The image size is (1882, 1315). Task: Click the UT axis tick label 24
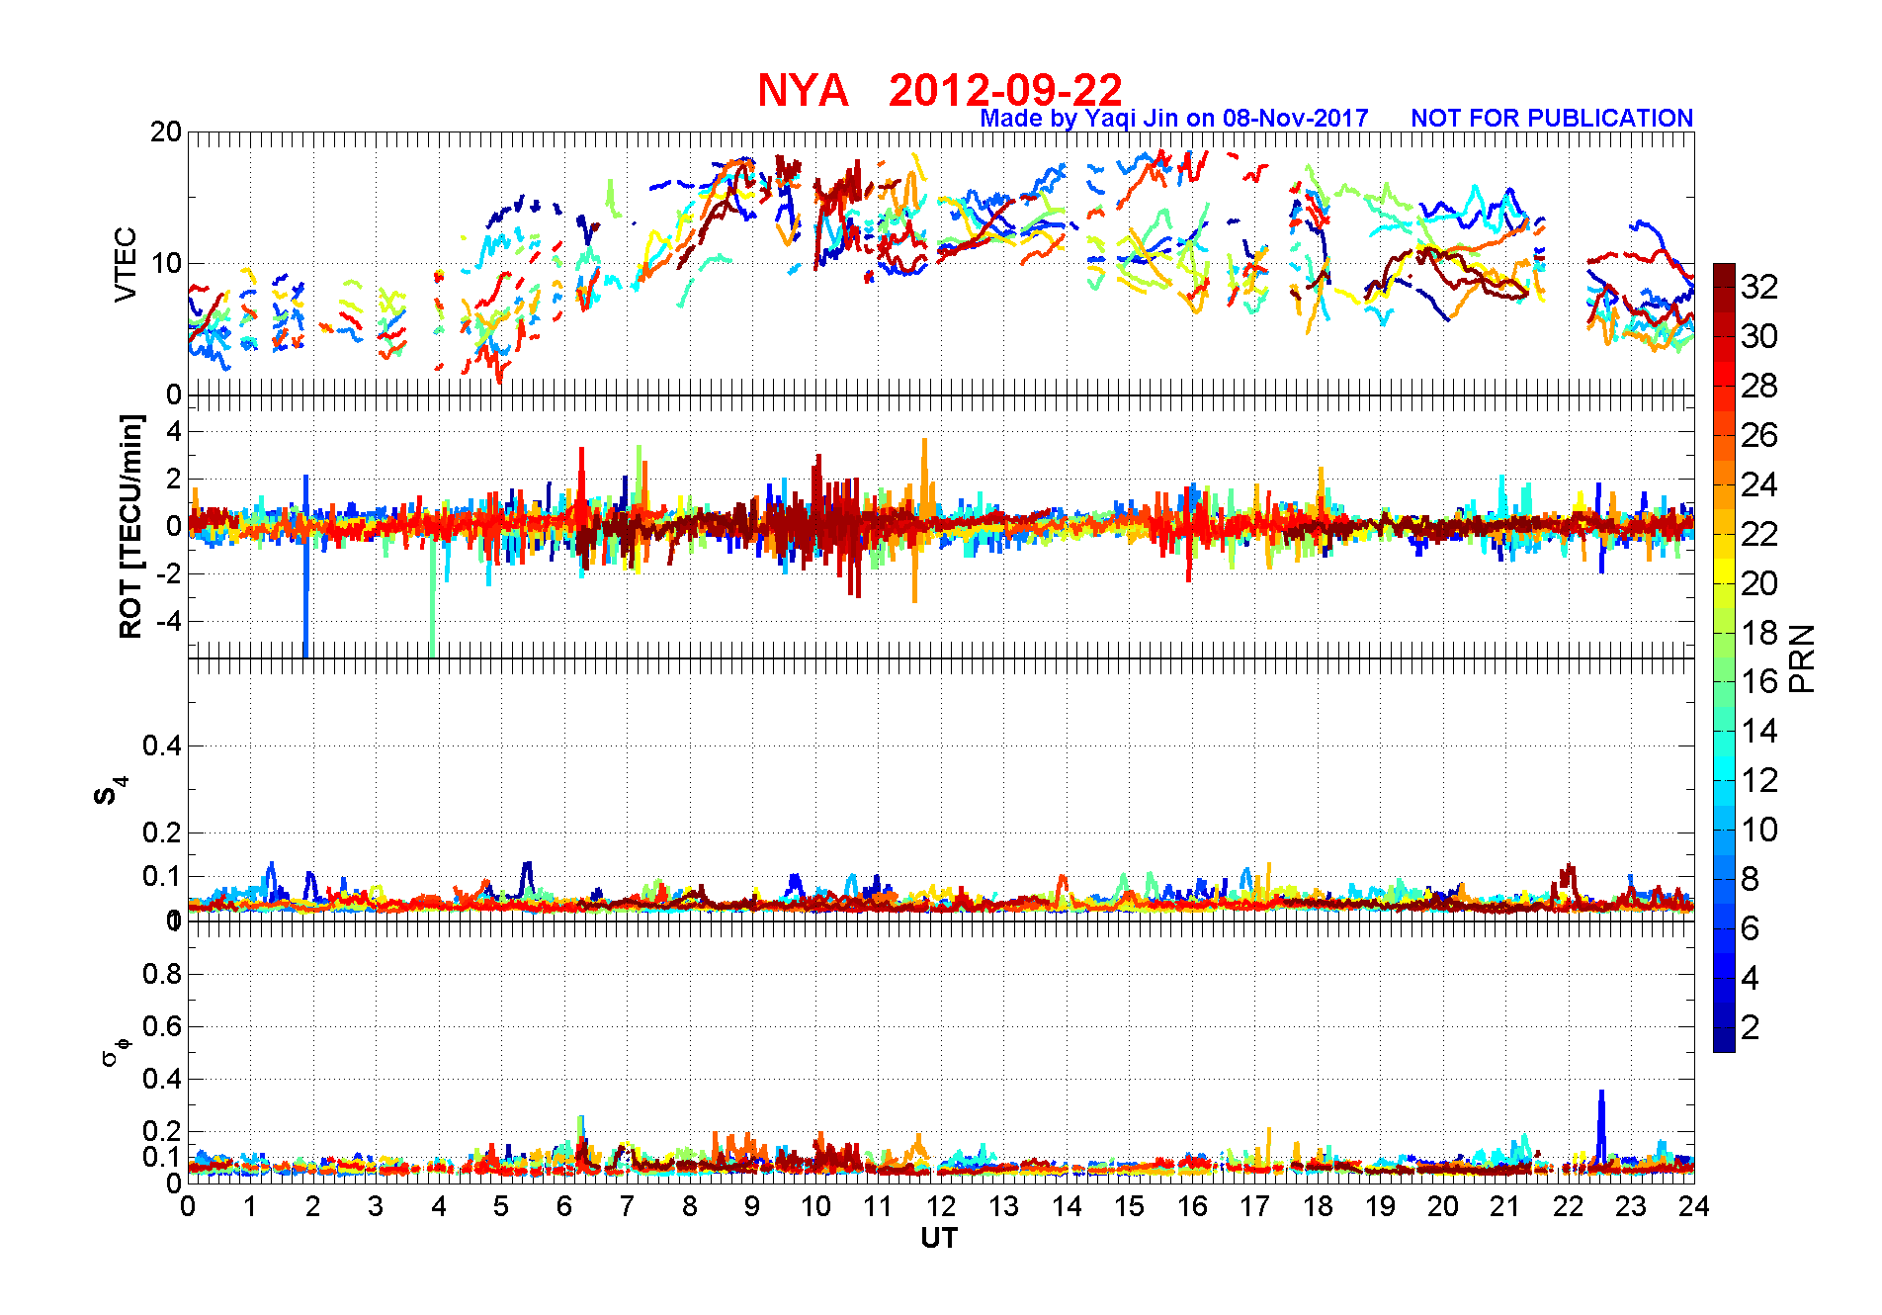(x=1694, y=1206)
